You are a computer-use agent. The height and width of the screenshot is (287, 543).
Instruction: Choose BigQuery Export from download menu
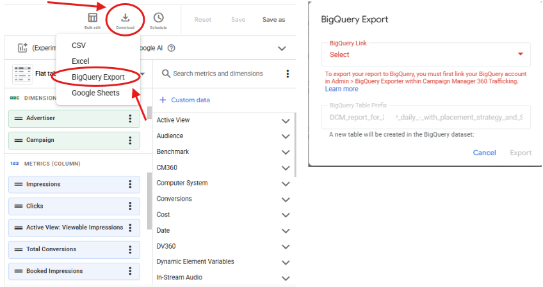98,77
